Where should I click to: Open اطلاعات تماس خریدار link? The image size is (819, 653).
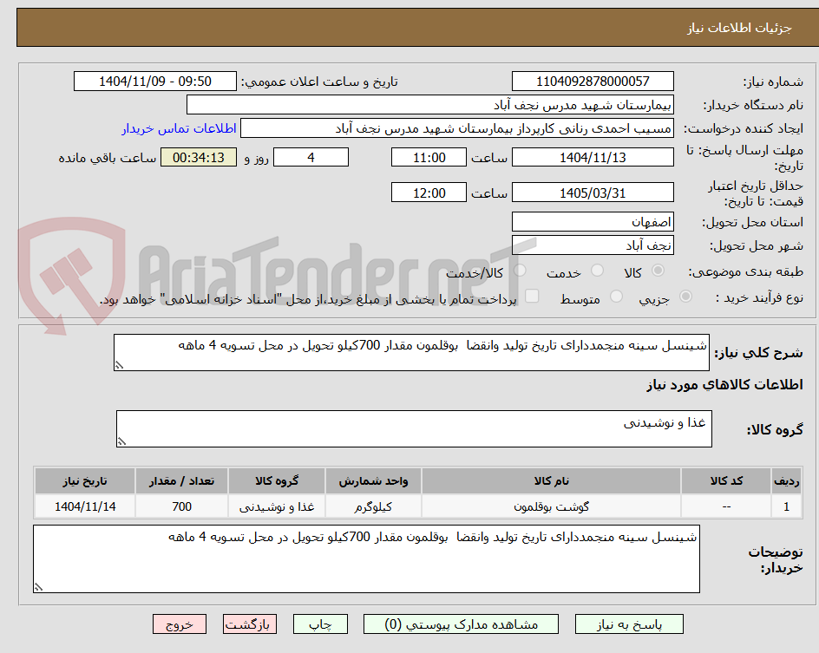tap(179, 128)
